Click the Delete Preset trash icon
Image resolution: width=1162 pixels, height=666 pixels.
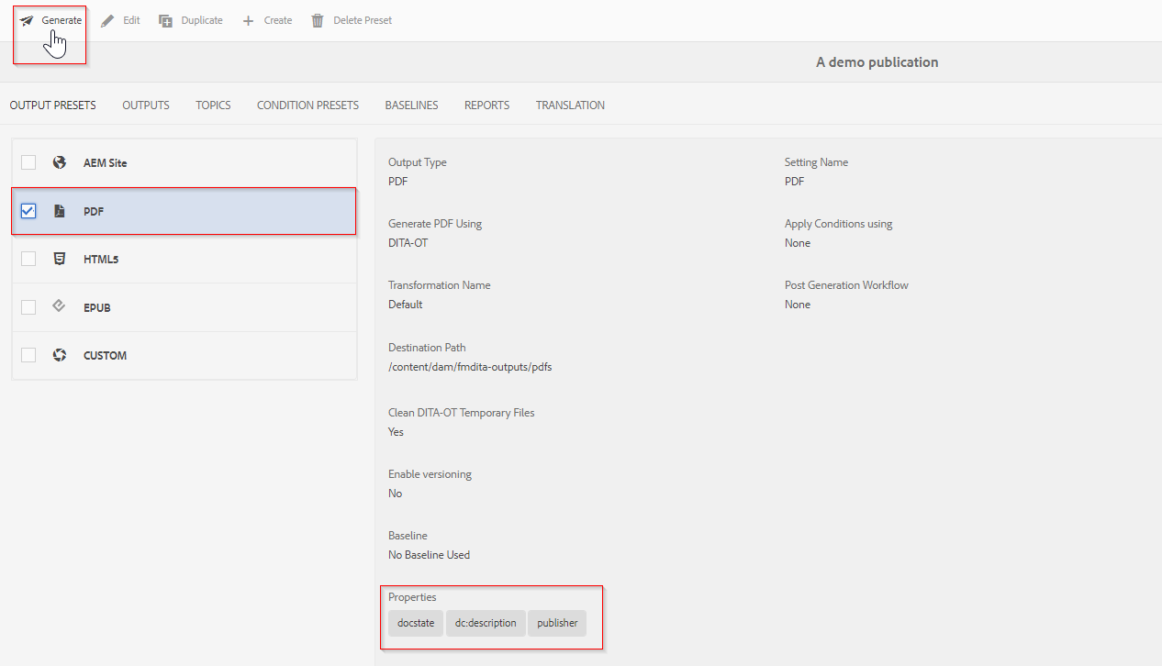coord(317,19)
